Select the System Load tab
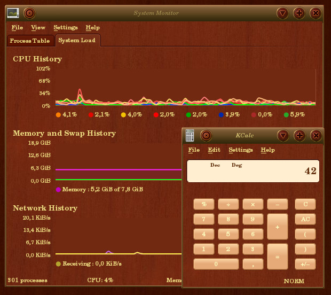The width and height of the screenshot is (331, 295). [77, 40]
